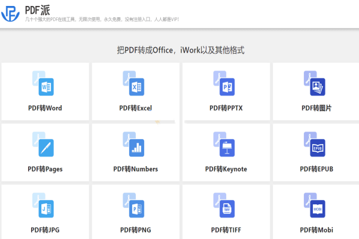Select the PDF转EPUB text link
The width and height of the screenshot is (359, 239).
point(317,169)
